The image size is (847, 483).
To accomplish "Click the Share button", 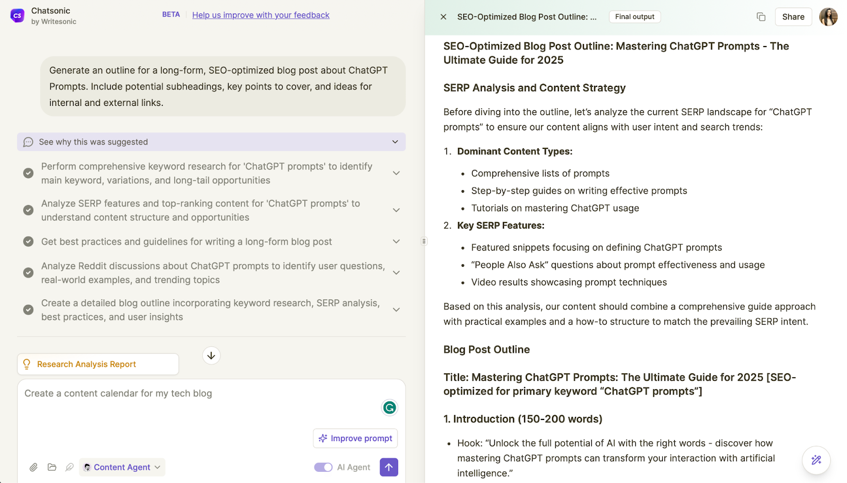I will (x=793, y=17).
